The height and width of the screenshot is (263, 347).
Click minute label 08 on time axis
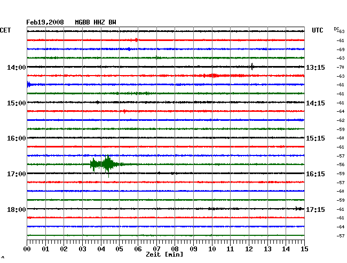tap(175, 249)
